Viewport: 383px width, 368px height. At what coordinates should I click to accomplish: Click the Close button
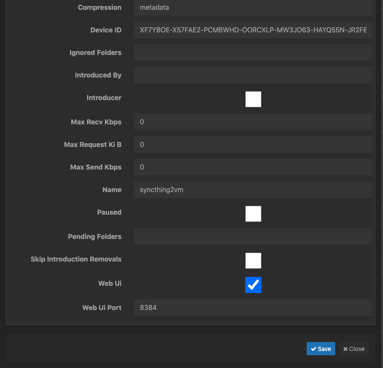tap(354, 348)
